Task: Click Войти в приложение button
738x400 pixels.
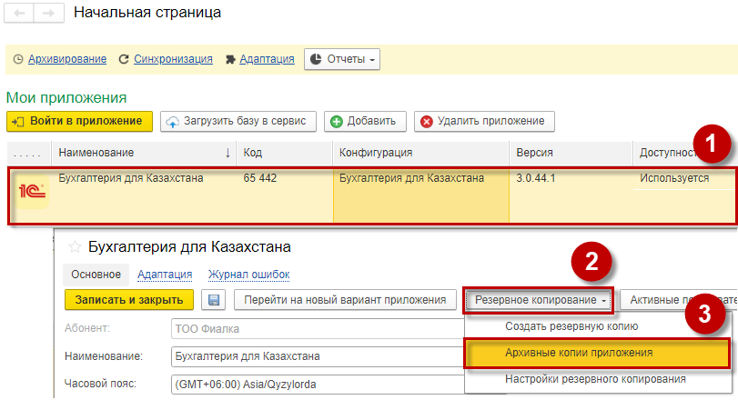Action: pos(79,121)
